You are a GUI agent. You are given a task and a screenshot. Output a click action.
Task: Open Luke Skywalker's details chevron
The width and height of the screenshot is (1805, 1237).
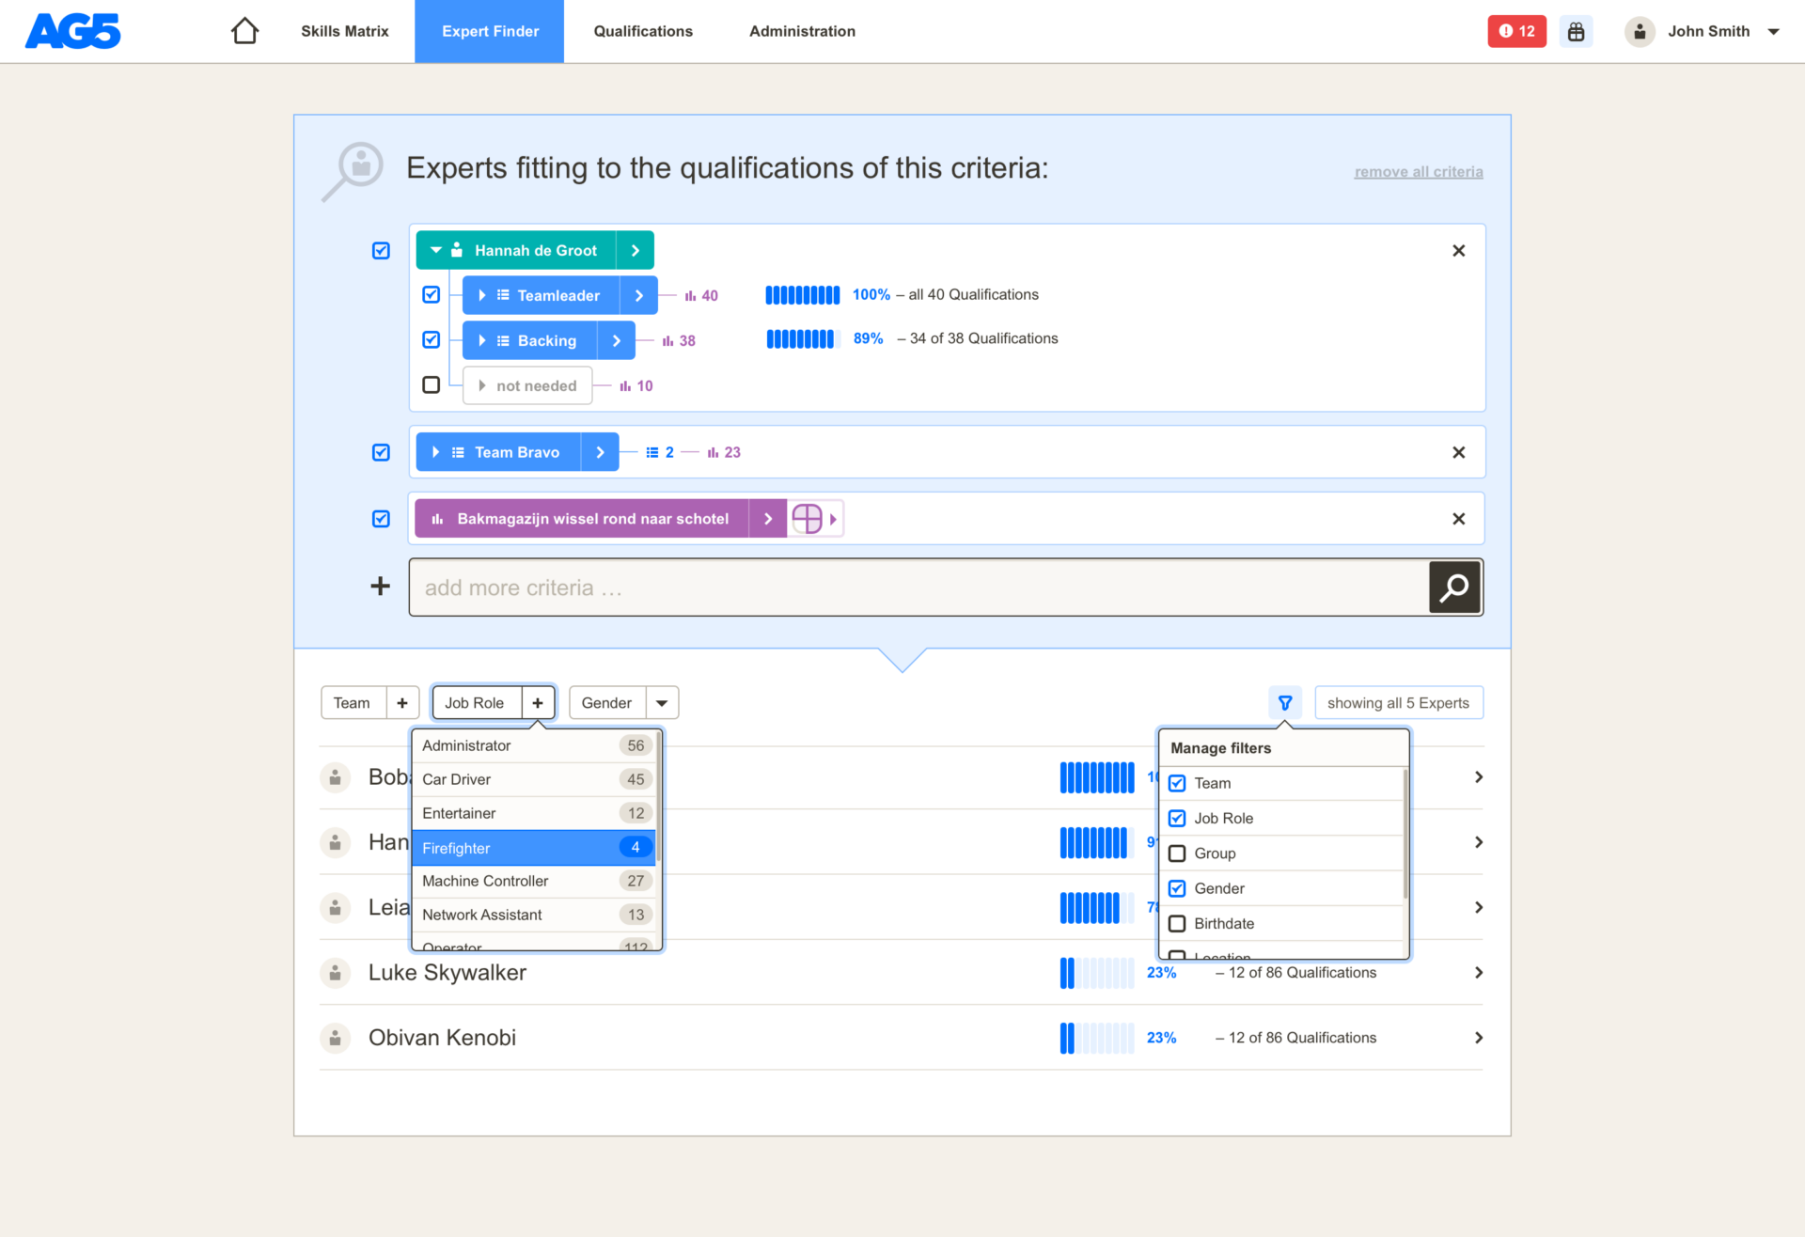click(1479, 973)
